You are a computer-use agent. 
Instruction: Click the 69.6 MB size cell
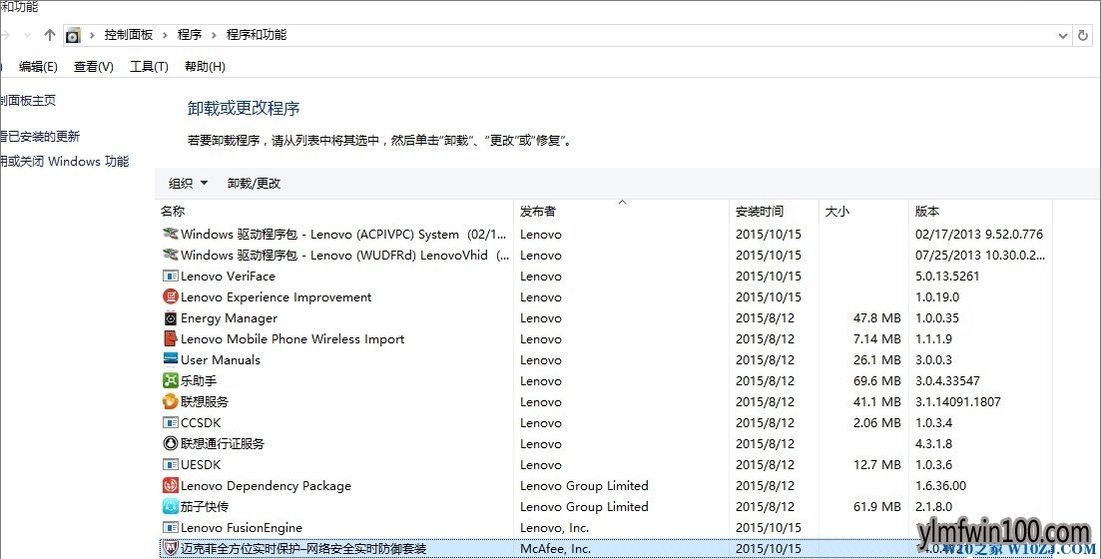(877, 380)
